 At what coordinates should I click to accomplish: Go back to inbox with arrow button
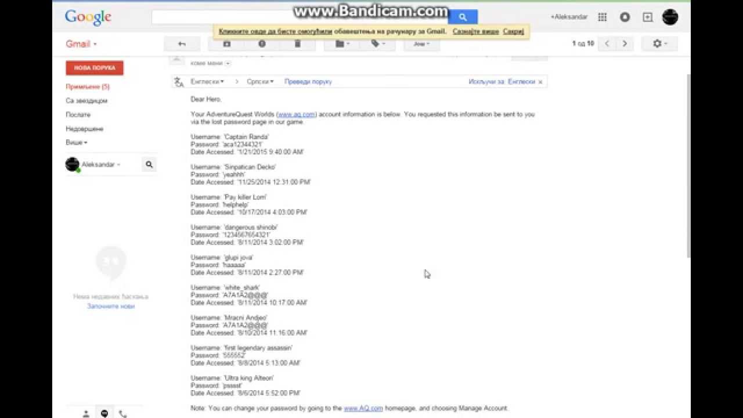182,44
